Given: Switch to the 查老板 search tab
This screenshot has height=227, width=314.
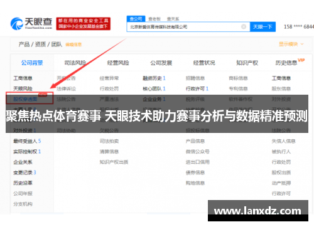Looking at the screenshot, I should [154, 19].
